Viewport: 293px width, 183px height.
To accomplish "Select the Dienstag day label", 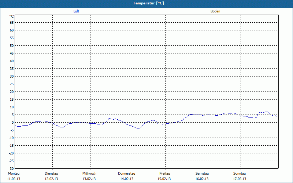I will 51,173.
